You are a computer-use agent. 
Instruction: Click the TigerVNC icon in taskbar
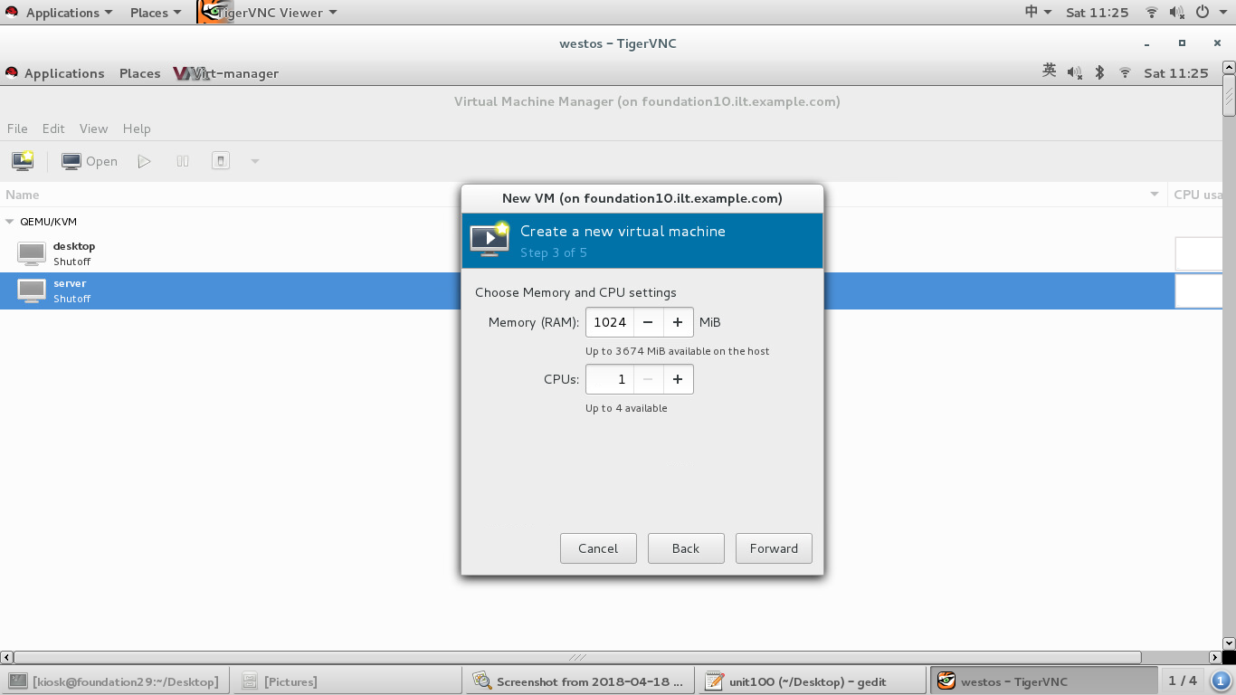(946, 681)
